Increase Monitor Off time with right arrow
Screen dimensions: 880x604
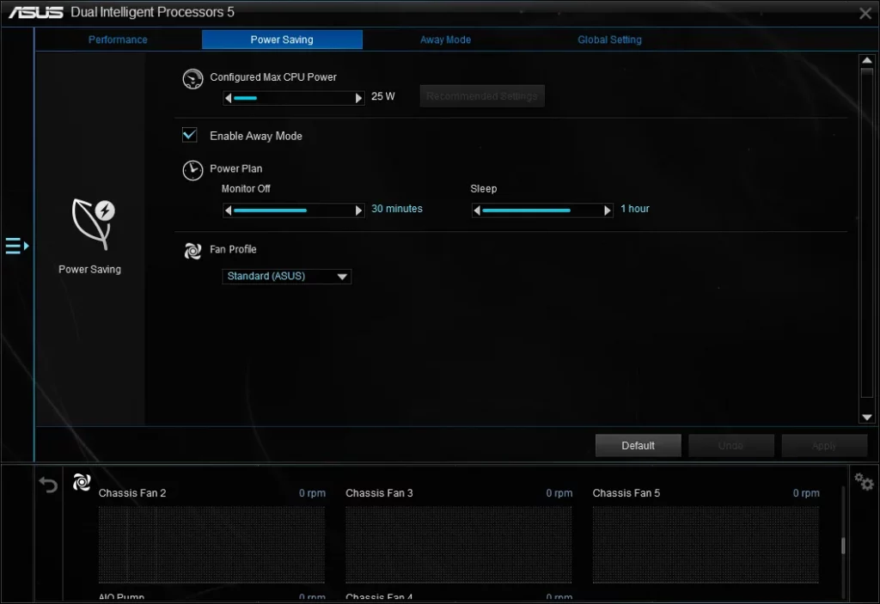(x=358, y=210)
